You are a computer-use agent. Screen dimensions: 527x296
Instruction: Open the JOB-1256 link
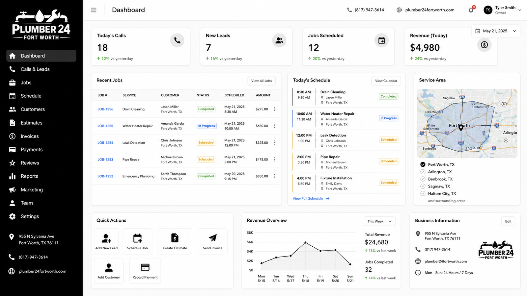point(105,109)
